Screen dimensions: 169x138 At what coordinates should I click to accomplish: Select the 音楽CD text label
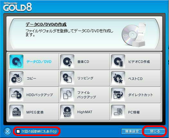(83, 62)
